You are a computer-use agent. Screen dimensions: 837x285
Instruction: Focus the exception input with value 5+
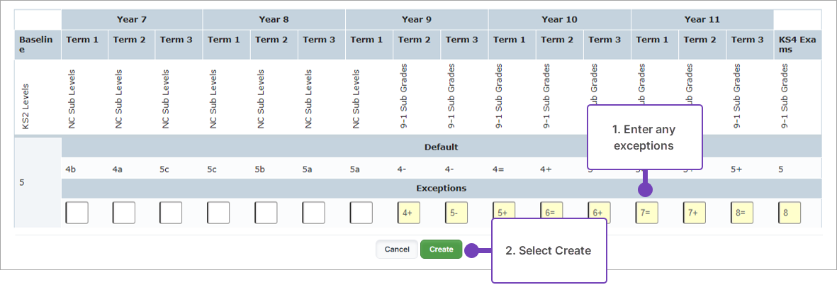[x=504, y=213]
